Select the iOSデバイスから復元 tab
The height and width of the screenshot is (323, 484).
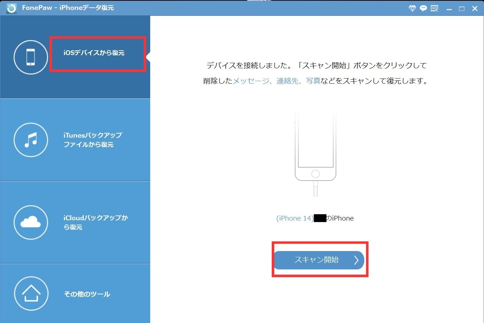tap(94, 53)
